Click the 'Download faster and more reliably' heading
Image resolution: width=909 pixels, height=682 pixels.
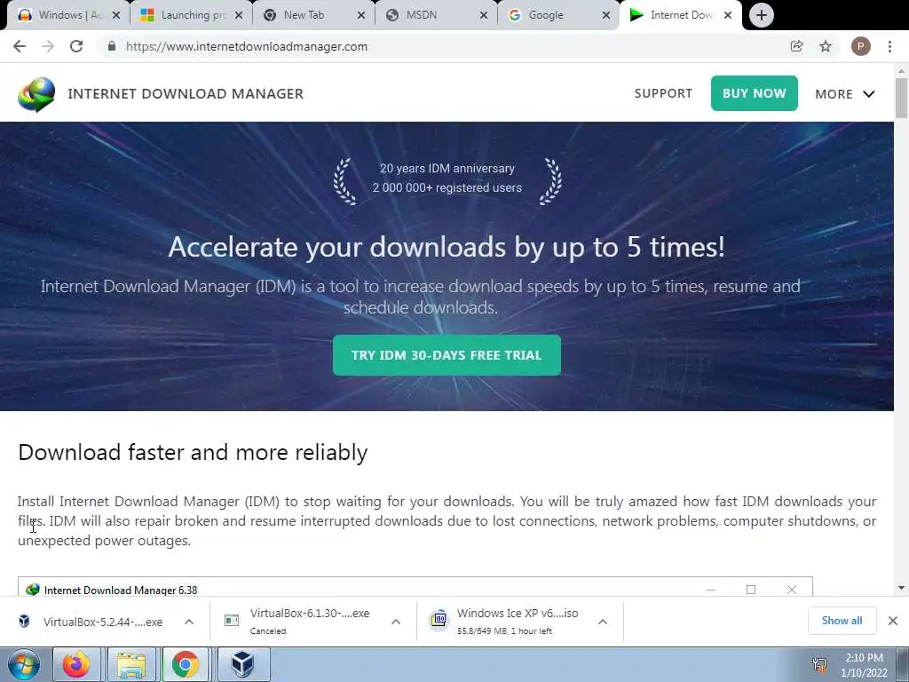193,452
